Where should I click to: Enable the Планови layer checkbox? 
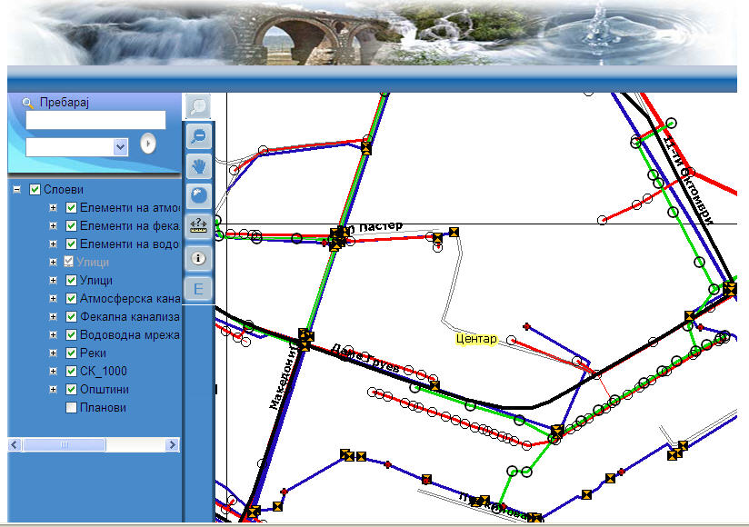point(72,408)
